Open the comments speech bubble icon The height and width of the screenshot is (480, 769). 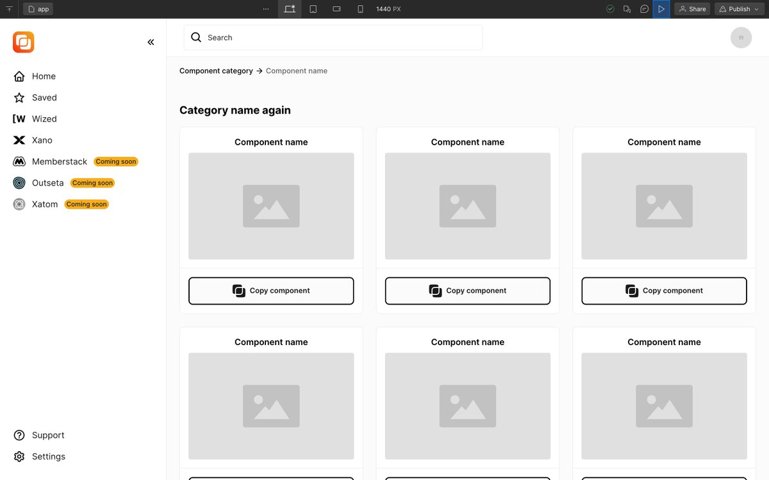(x=645, y=9)
